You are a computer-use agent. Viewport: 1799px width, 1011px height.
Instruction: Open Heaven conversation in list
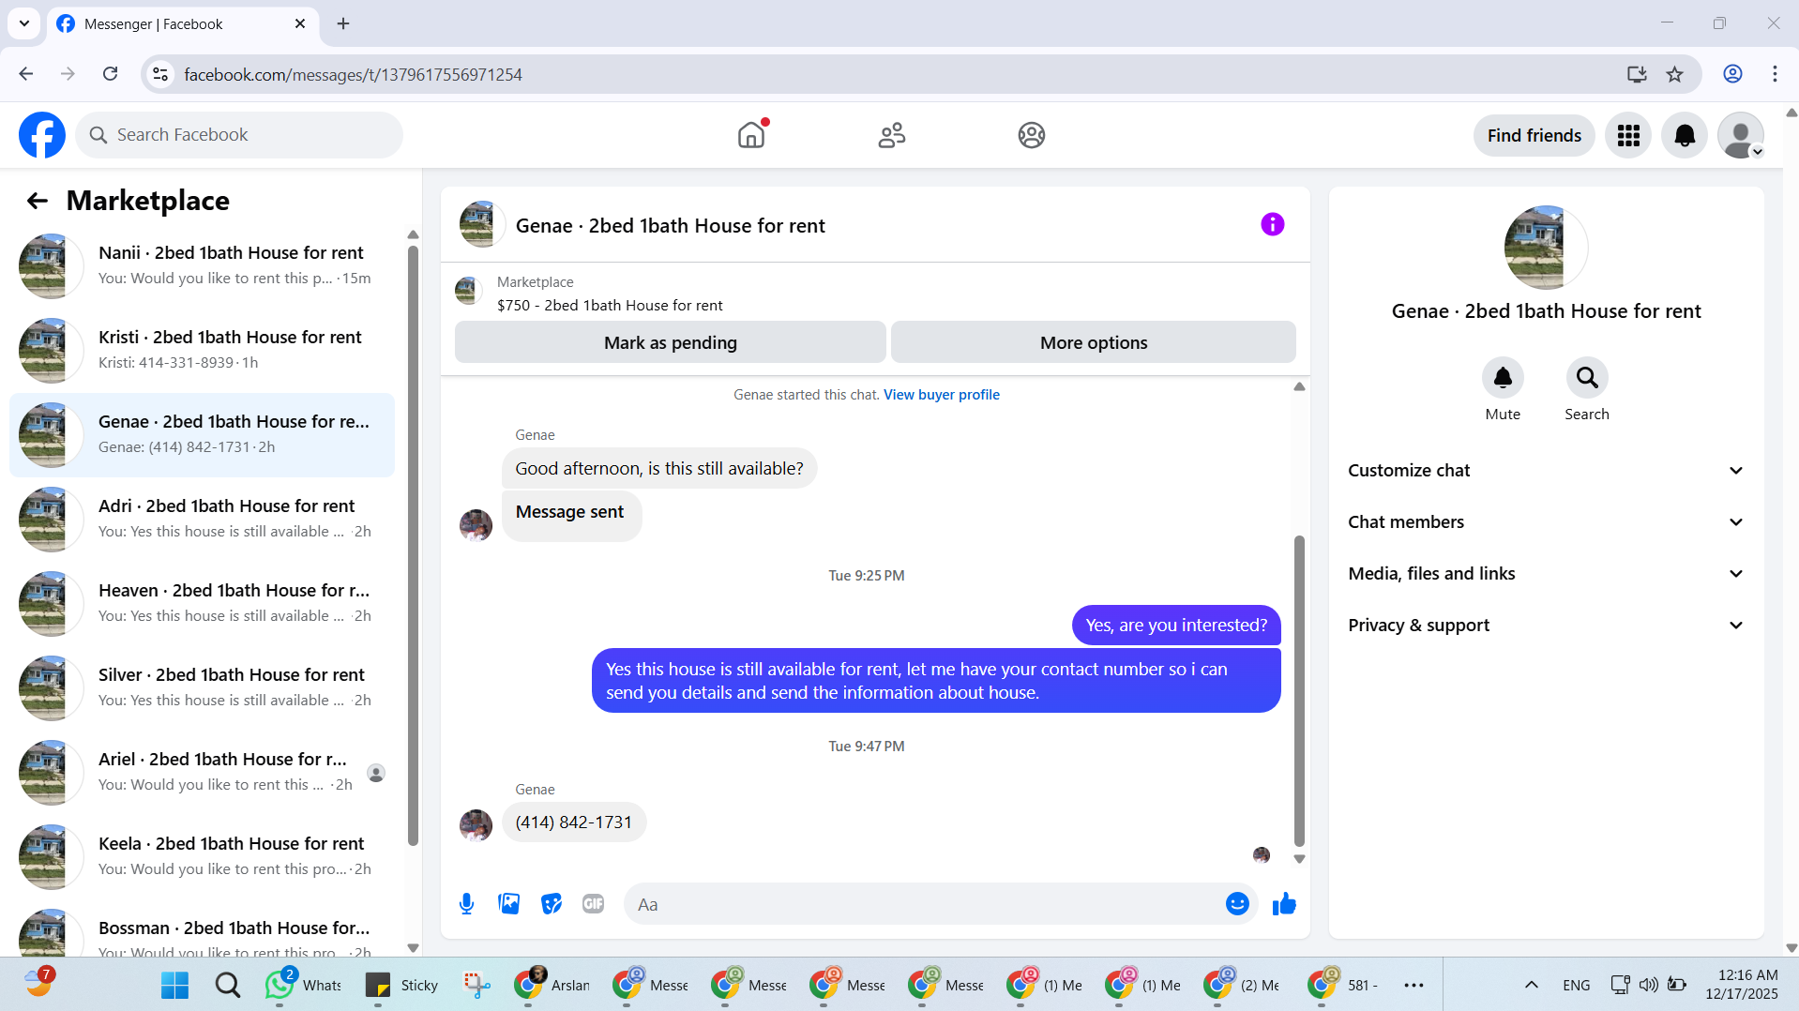202,603
